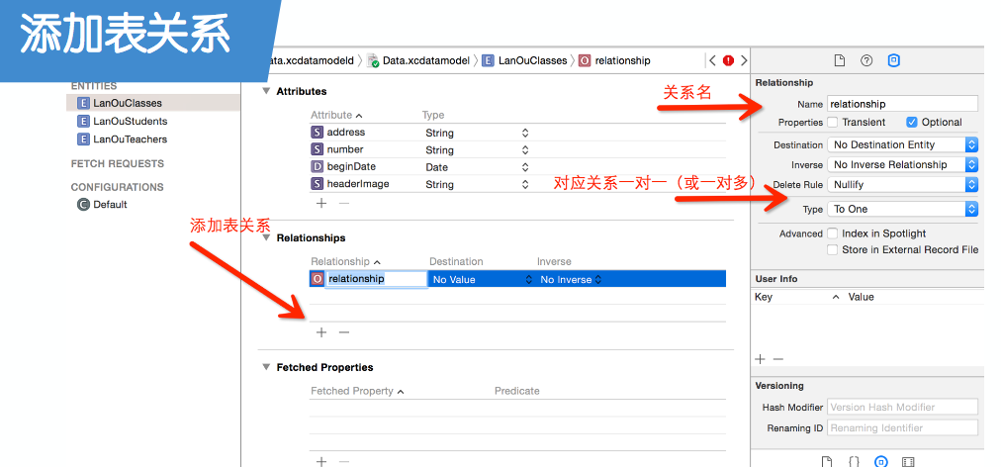This screenshot has height=467, width=1001.
Task: Select the Data Model inspector icon
Action: (893, 61)
